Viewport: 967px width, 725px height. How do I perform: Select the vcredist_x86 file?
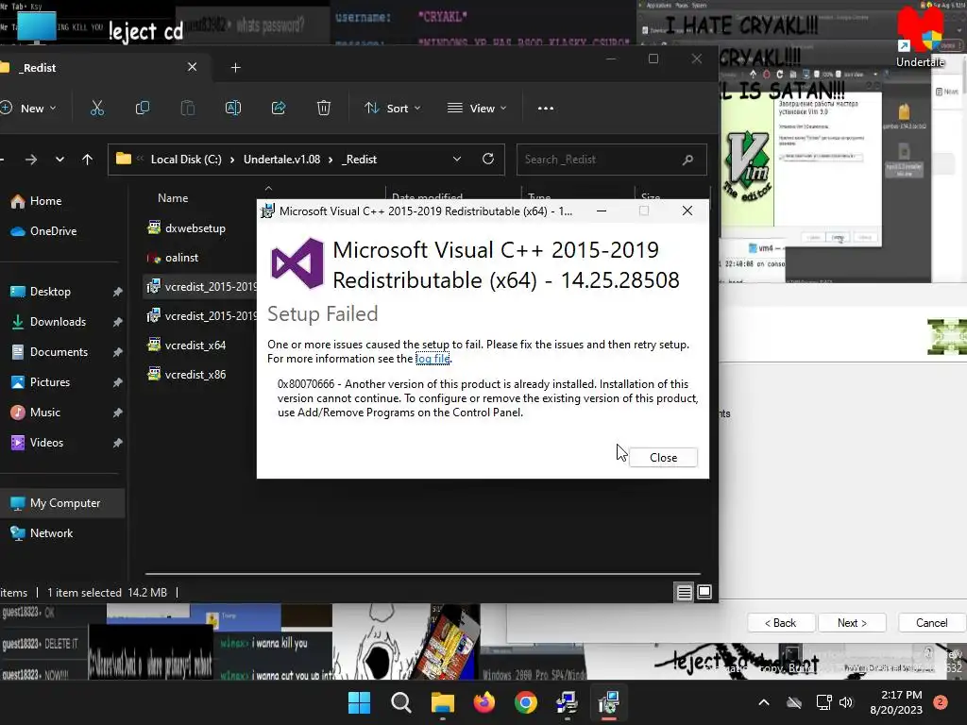pos(195,375)
